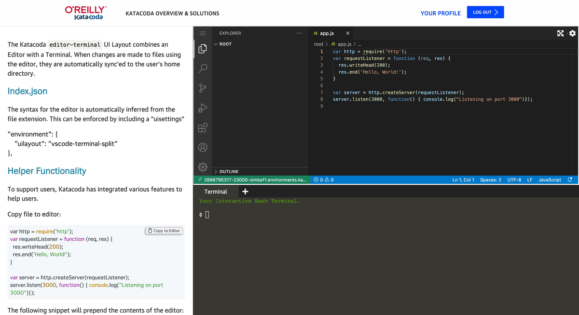579x315 pixels.
Task: Click editor-terminal code label in instructions
Action: pos(75,44)
